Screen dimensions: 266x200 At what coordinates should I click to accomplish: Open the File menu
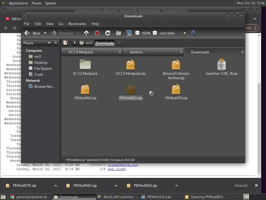[x=27, y=24]
